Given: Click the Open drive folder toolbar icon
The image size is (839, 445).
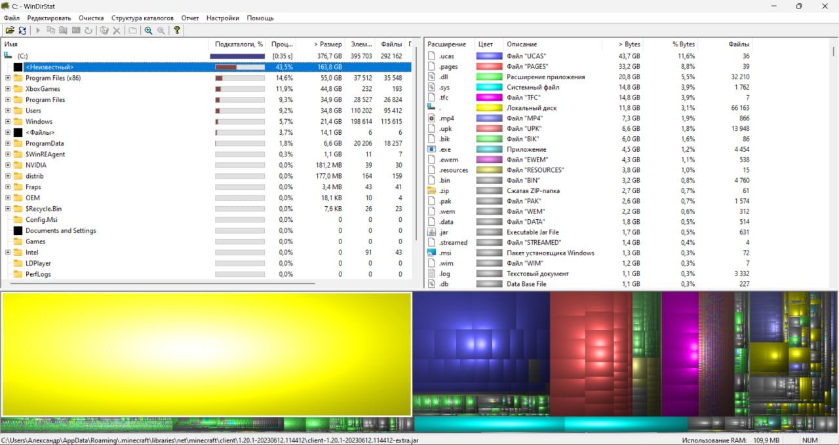Looking at the screenshot, I should click(x=10, y=30).
